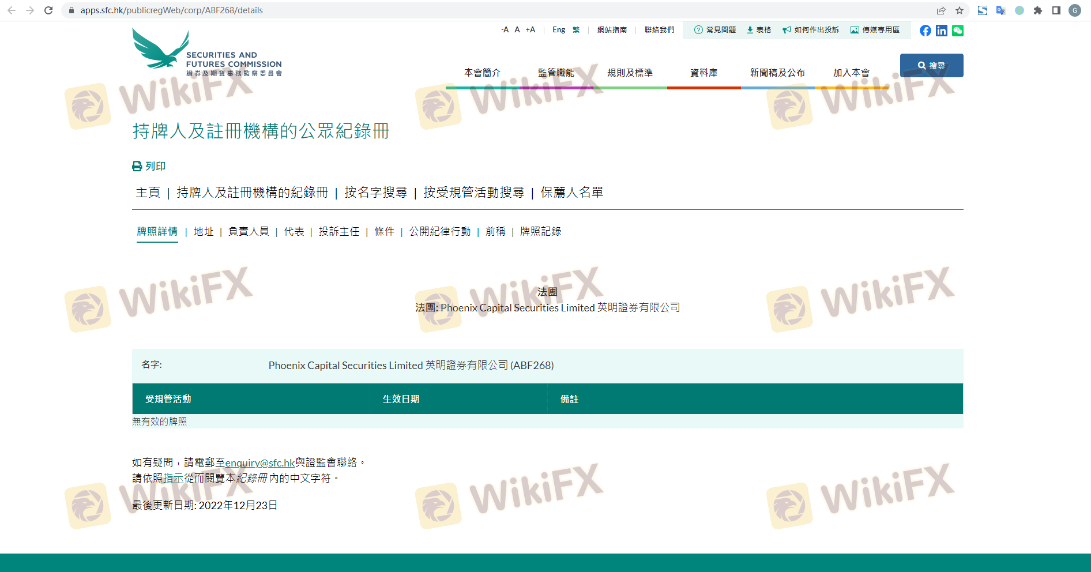Open the 規則及標準 menu

pos(630,73)
